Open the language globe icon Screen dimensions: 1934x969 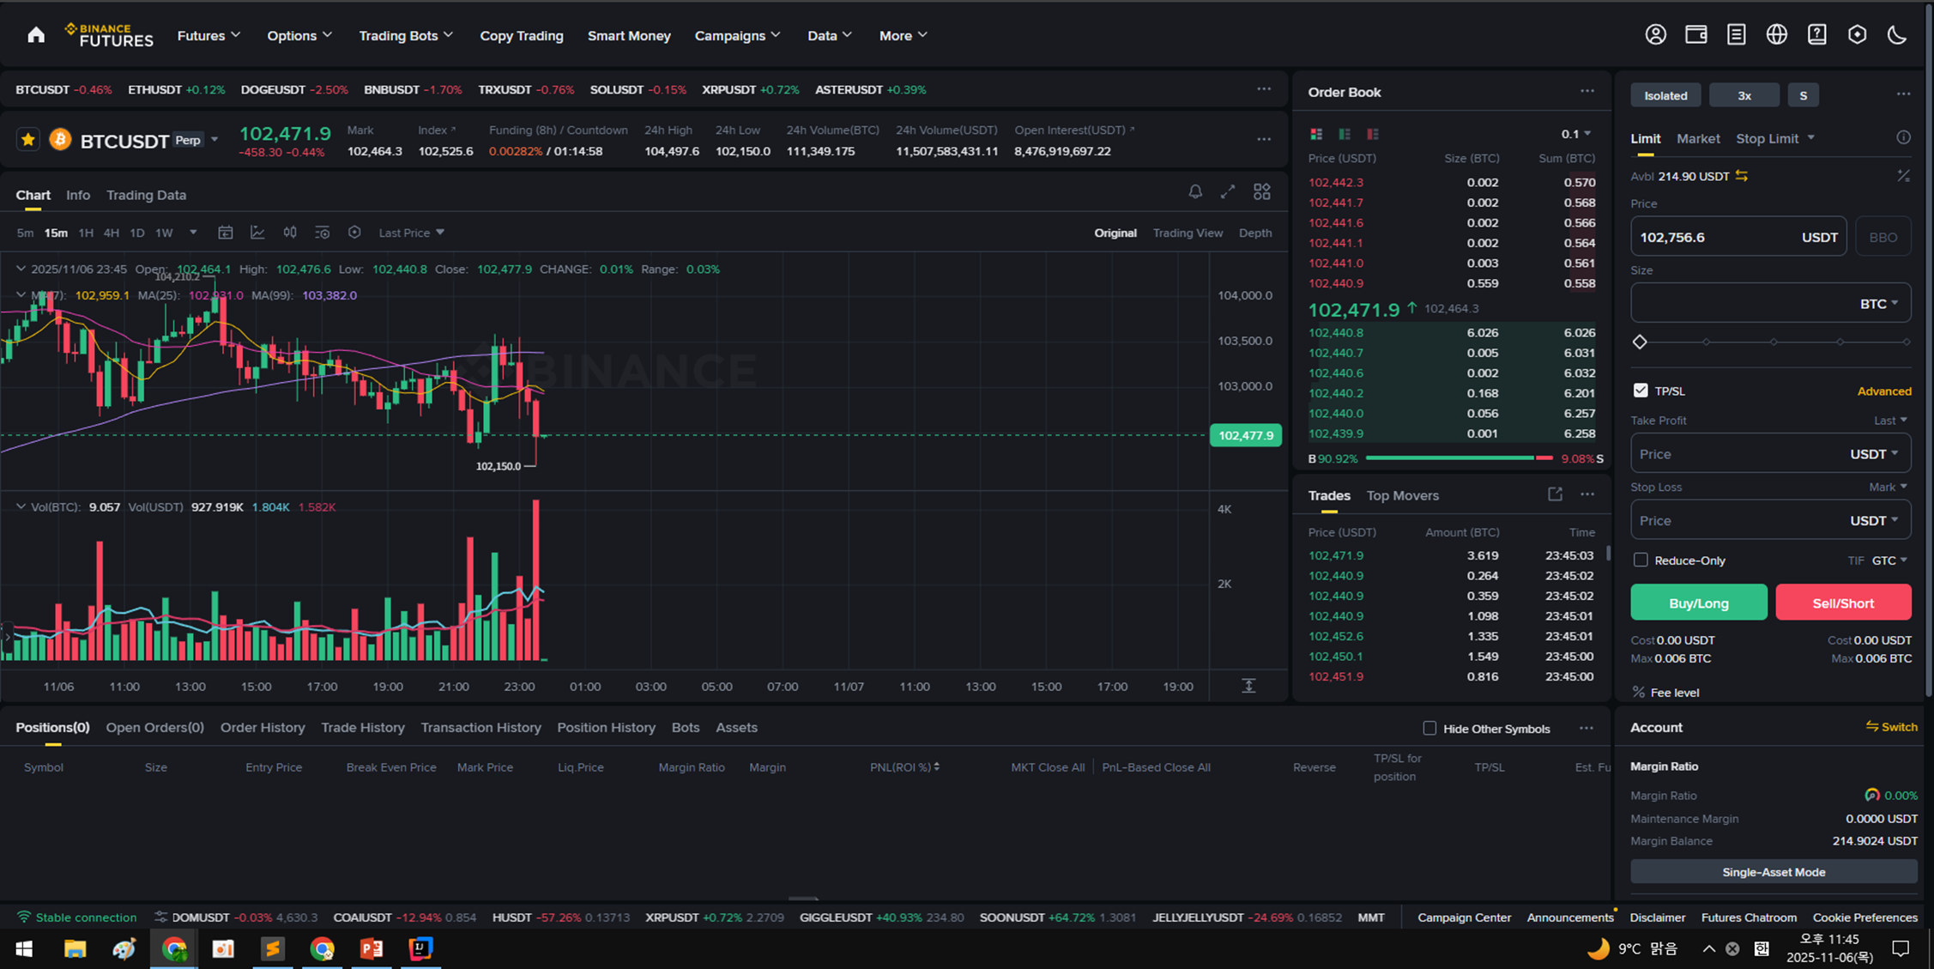1776,35
